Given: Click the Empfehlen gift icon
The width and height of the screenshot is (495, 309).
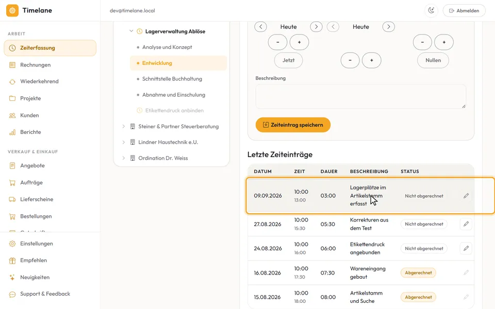Looking at the screenshot, I should click(12, 261).
